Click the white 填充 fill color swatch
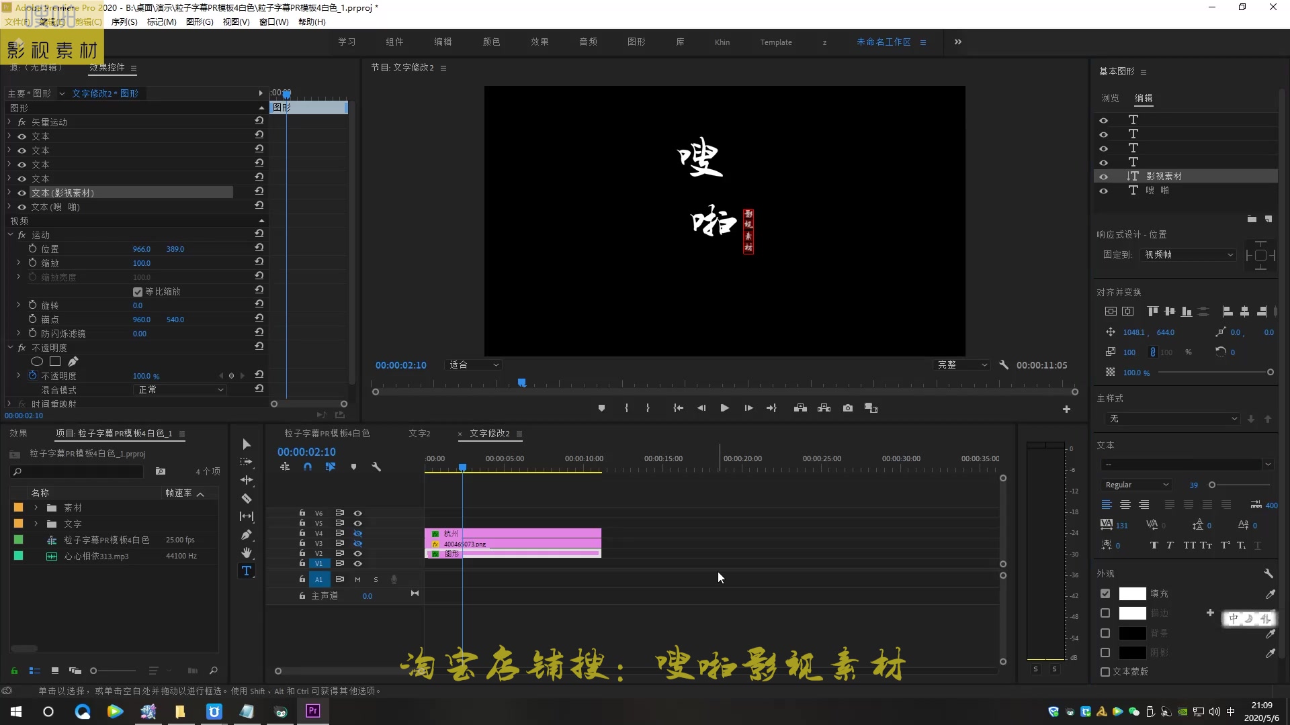The height and width of the screenshot is (725, 1290). [x=1132, y=594]
